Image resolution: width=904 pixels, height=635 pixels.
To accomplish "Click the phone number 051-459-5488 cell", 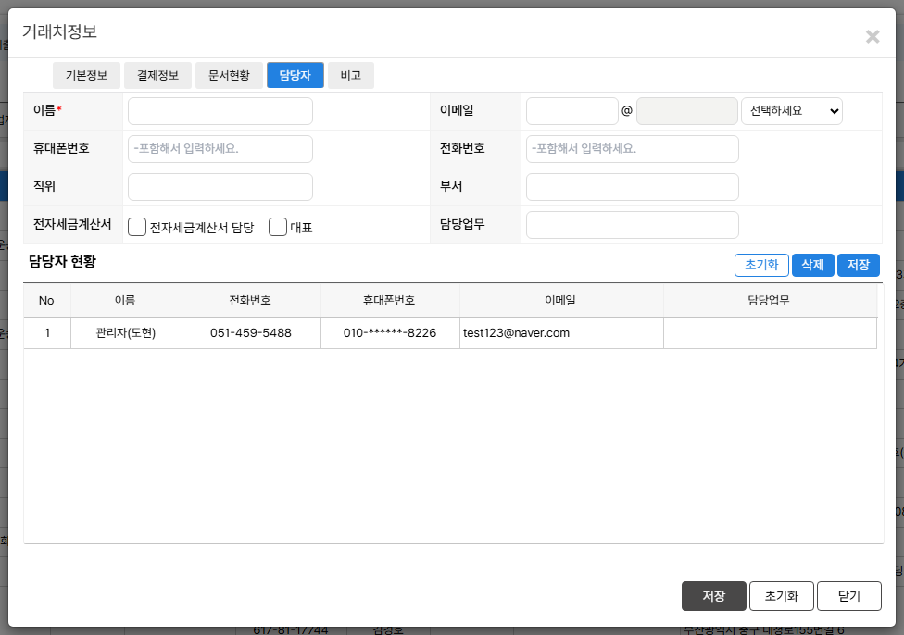I will [251, 333].
